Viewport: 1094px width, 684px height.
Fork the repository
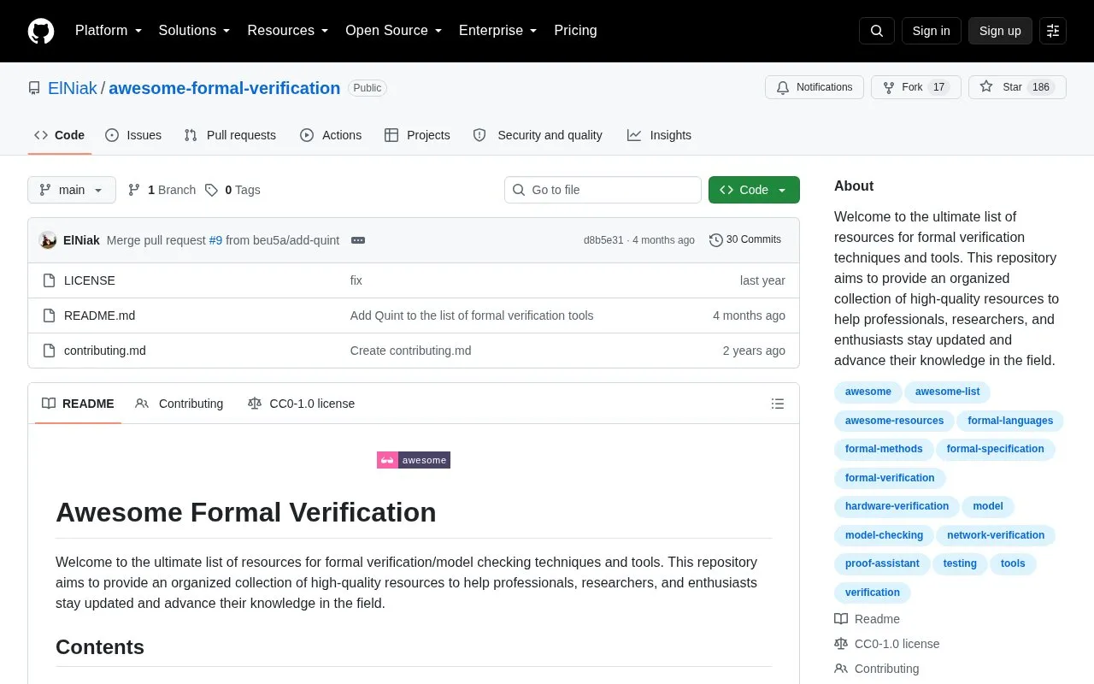tap(916, 87)
